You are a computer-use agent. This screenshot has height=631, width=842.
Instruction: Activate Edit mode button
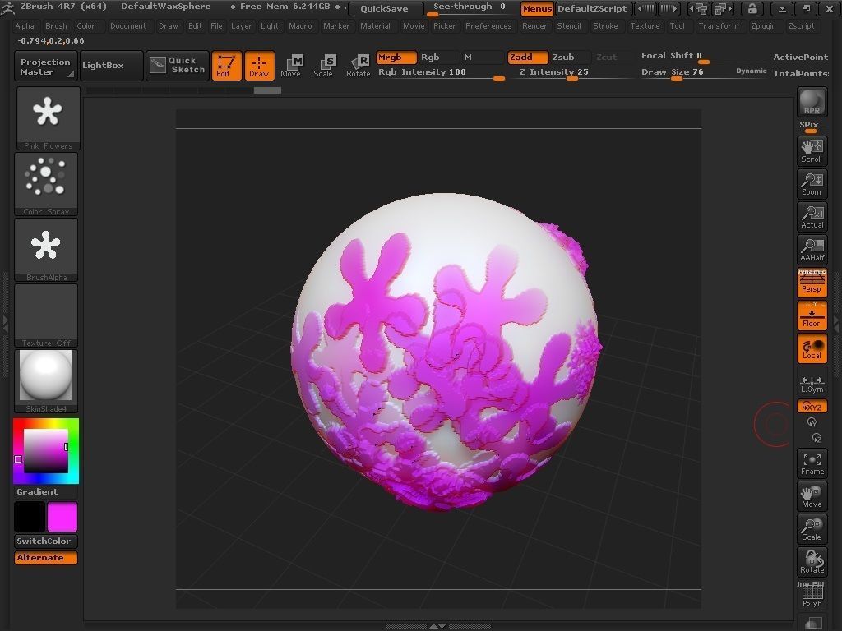tap(227, 66)
